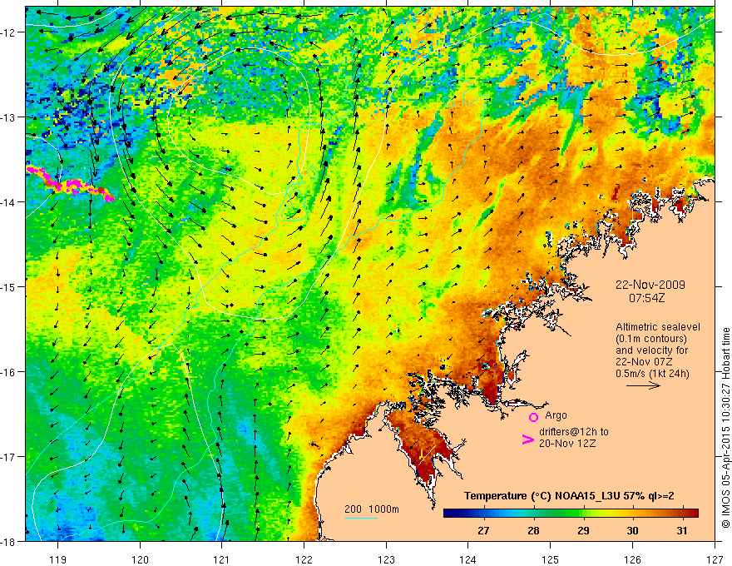Click the longitude label 127
This screenshot has width=732, height=566.
coord(715,559)
